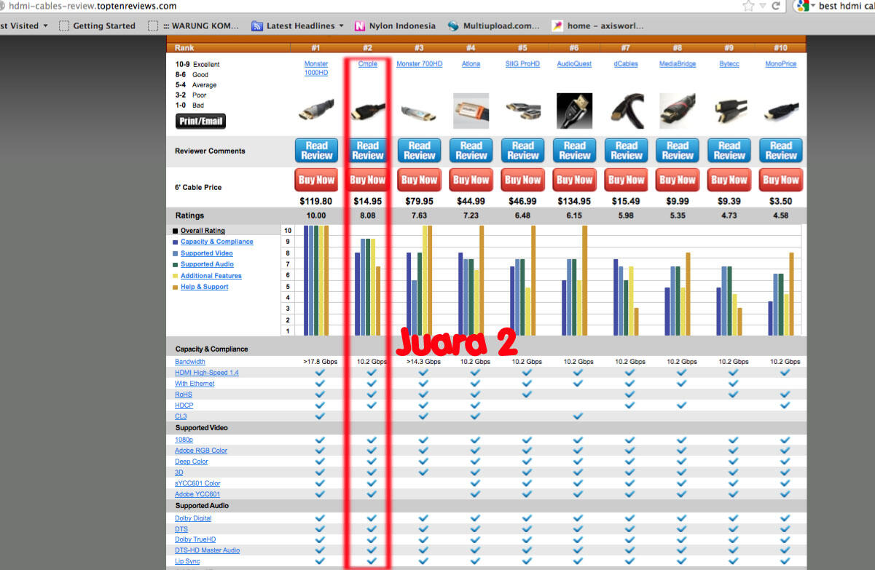Open the MediaBridge product link
This screenshot has width=875, height=570.
click(678, 64)
